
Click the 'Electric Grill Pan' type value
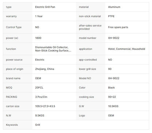[x=45, y=7]
